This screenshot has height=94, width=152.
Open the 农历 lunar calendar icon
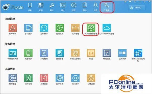coord(91,53)
